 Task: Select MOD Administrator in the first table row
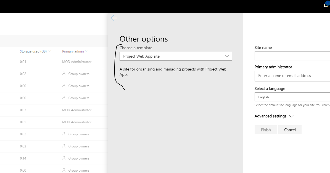tap(77, 62)
